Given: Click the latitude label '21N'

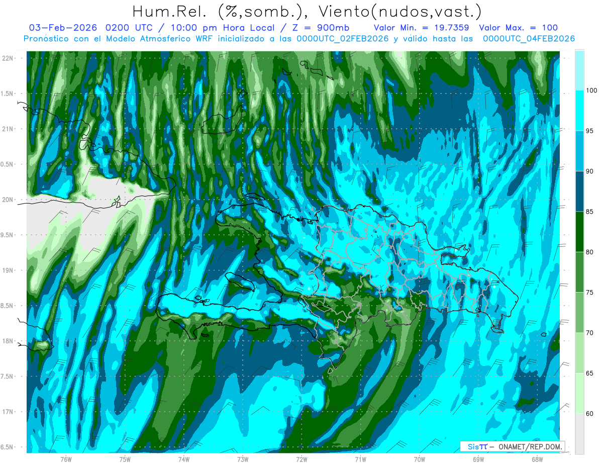Looking at the screenshot, I should (9, 129).
